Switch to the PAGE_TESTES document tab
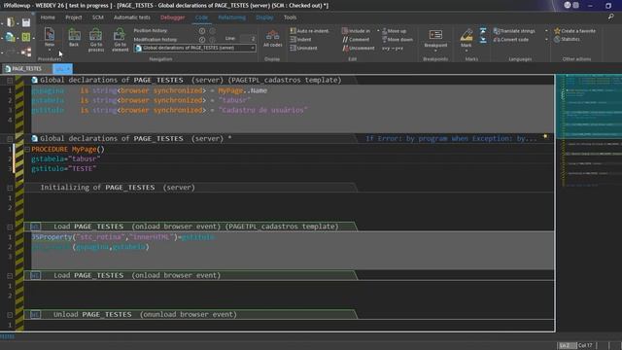Viewport: 622px width, 350px height. pos(26,69)
